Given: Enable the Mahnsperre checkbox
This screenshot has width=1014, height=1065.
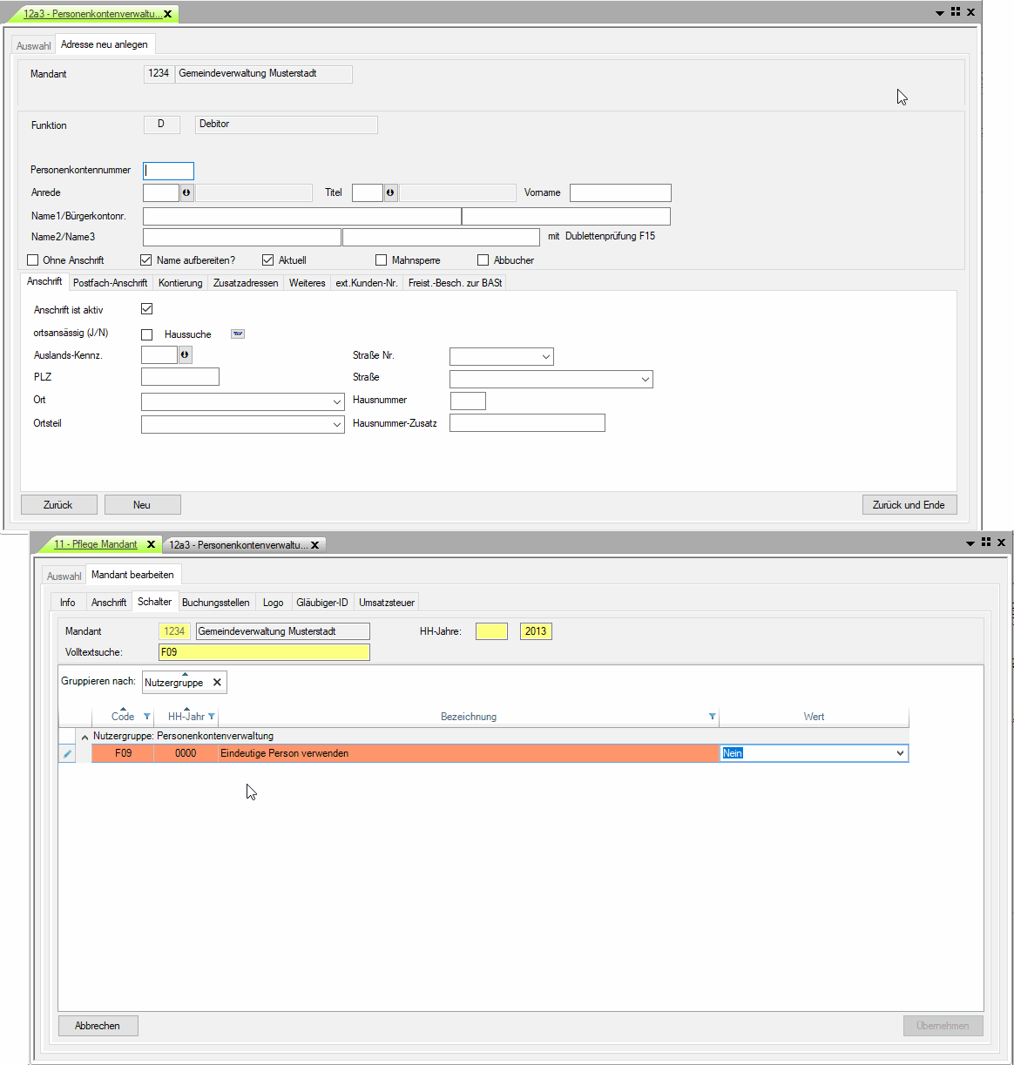Looking at the screenshot, I should point(381,260).
